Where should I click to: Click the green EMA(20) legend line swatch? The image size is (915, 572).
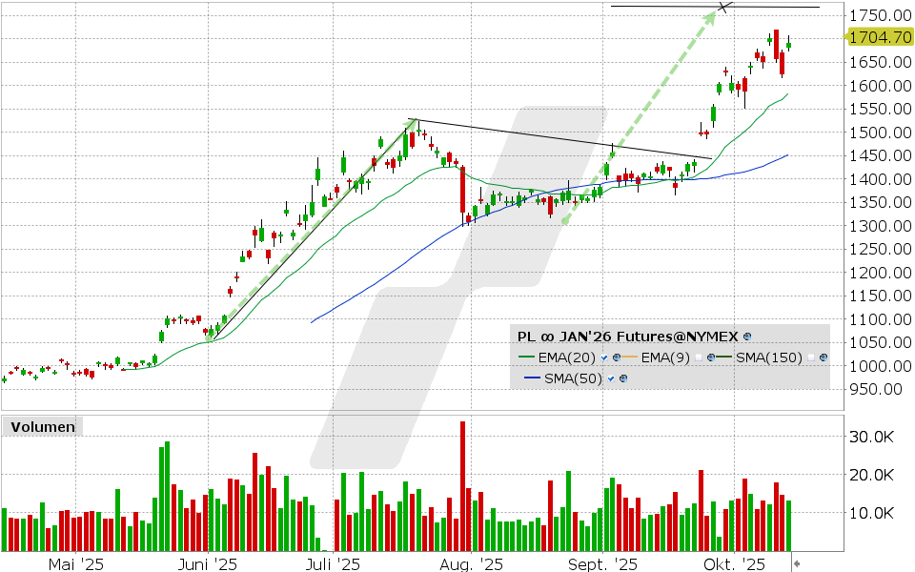529,357
